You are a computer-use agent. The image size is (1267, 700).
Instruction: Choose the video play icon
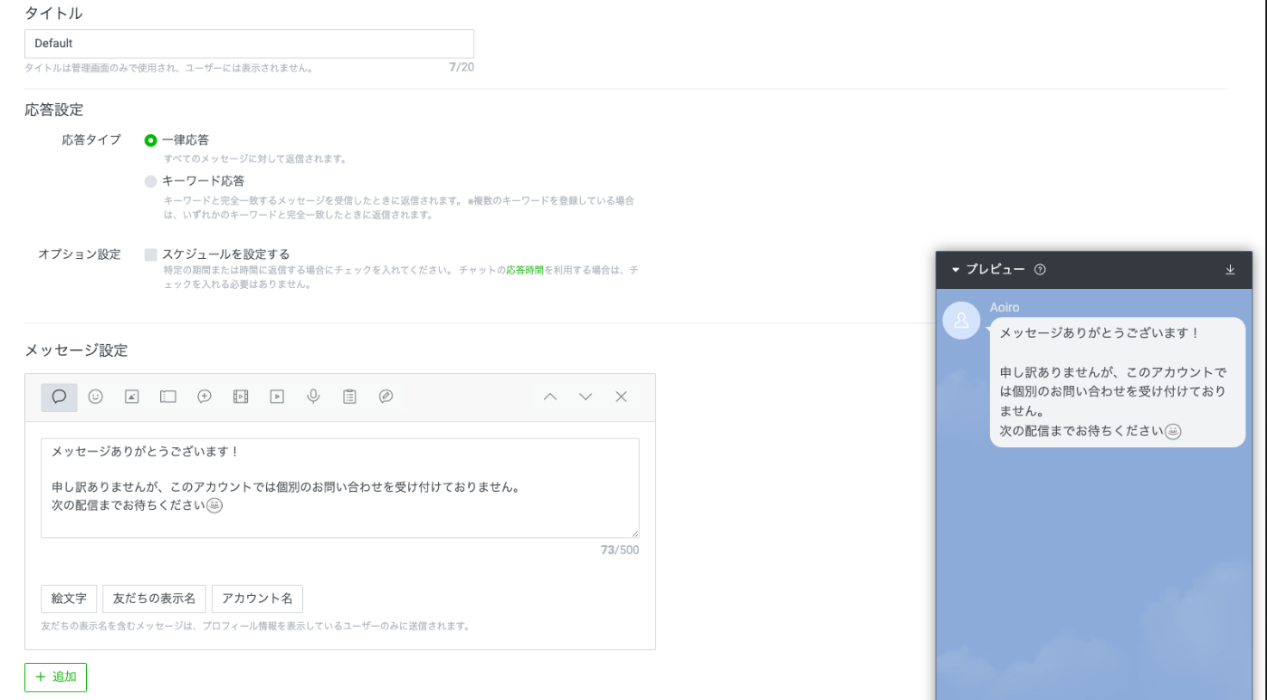coord(277,397)
